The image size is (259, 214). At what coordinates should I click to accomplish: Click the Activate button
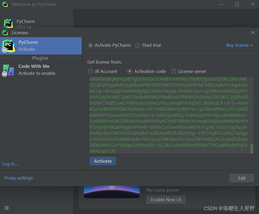click(x=103, y=161)
